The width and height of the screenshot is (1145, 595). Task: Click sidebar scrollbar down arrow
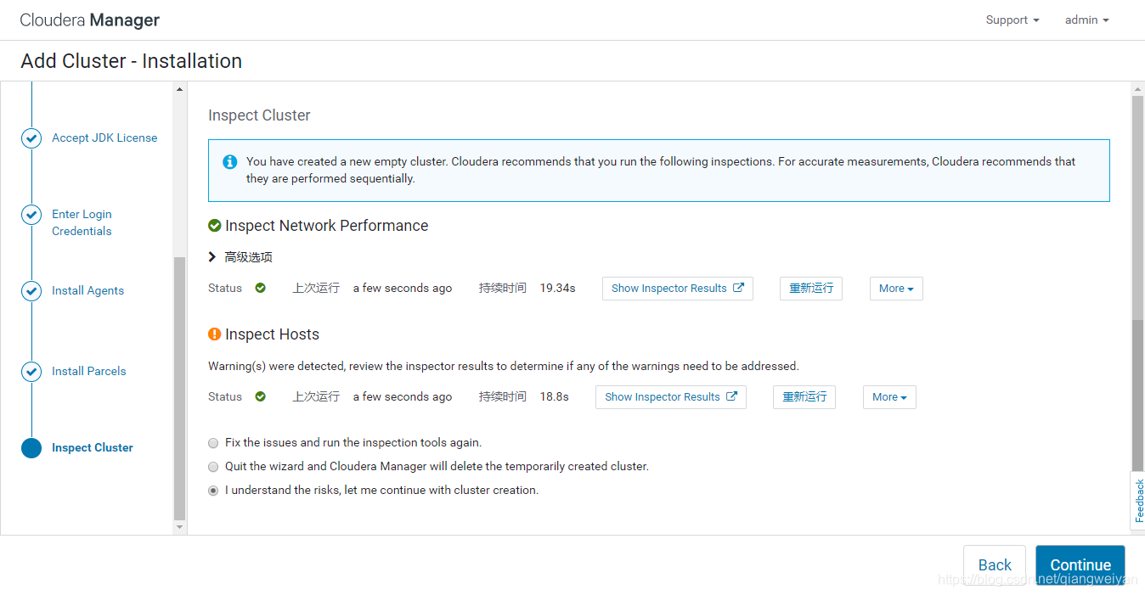(x=179, y=527)
